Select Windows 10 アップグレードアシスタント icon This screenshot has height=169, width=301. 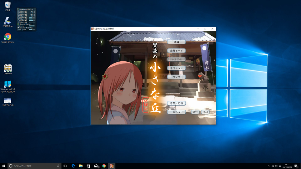(8, 86)
